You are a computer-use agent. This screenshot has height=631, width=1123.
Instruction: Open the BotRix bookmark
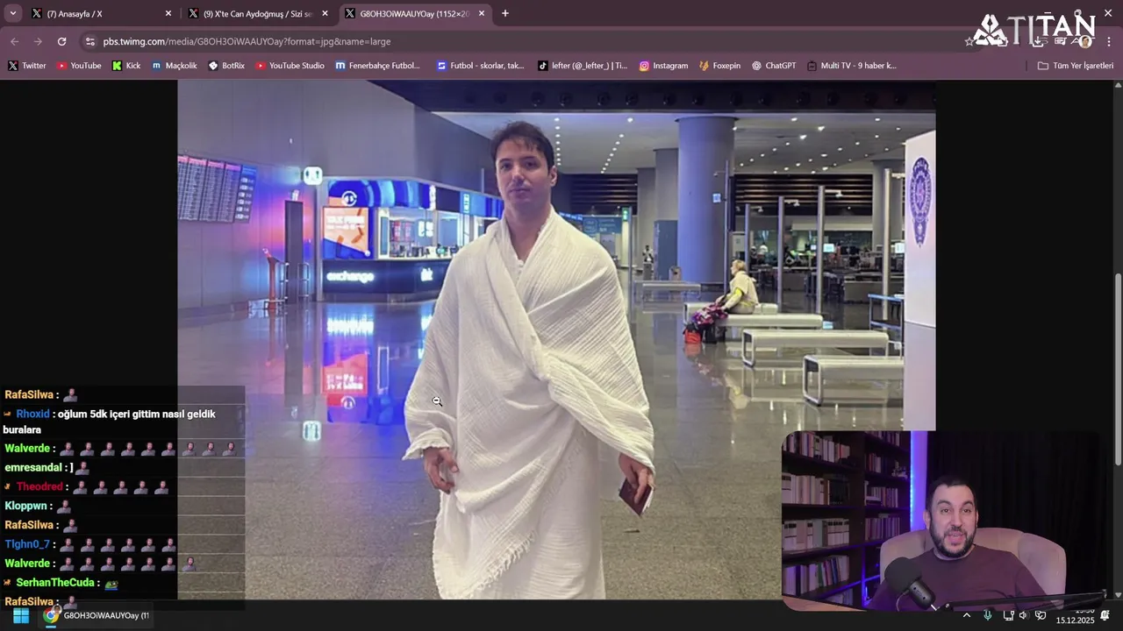click(x=226, y=66)
